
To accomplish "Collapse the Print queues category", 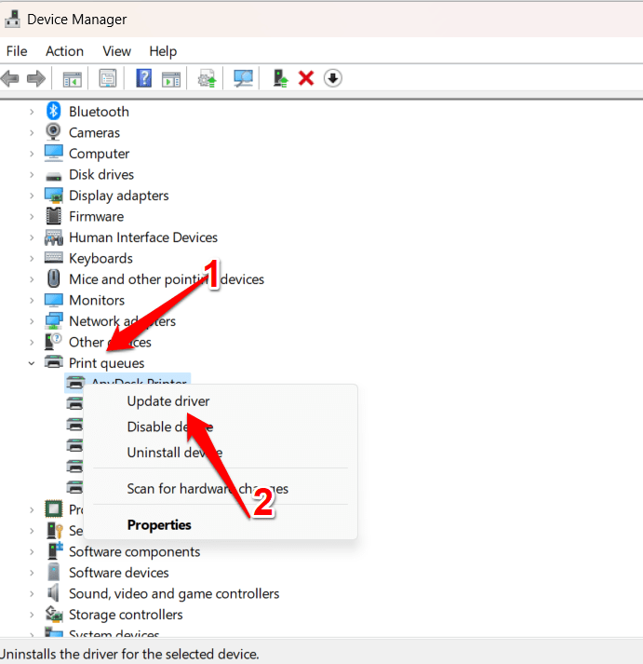I will pyautogui.click(x=32, y=363).
